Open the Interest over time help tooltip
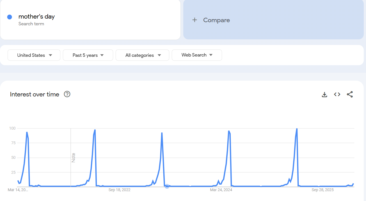366x201 pixels. click(x=67, y=94)
